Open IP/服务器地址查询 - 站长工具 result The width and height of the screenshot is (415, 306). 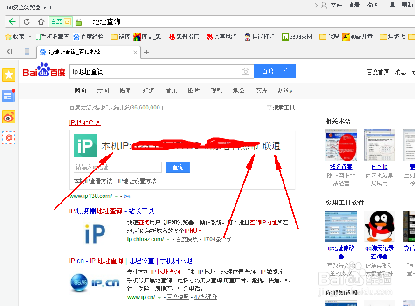112,211
